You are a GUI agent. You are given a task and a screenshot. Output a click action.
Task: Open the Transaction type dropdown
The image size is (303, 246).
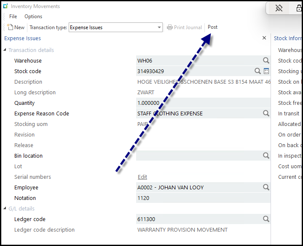(x=159, y=27)
